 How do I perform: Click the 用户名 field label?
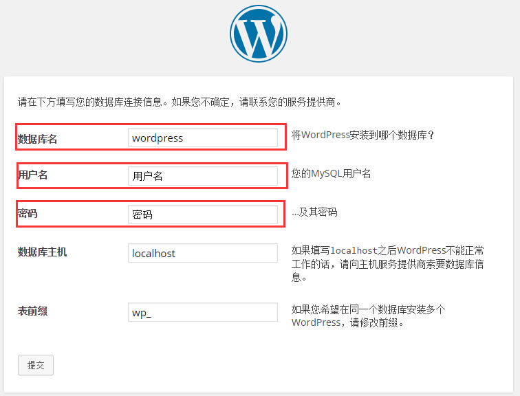(32, 175)
